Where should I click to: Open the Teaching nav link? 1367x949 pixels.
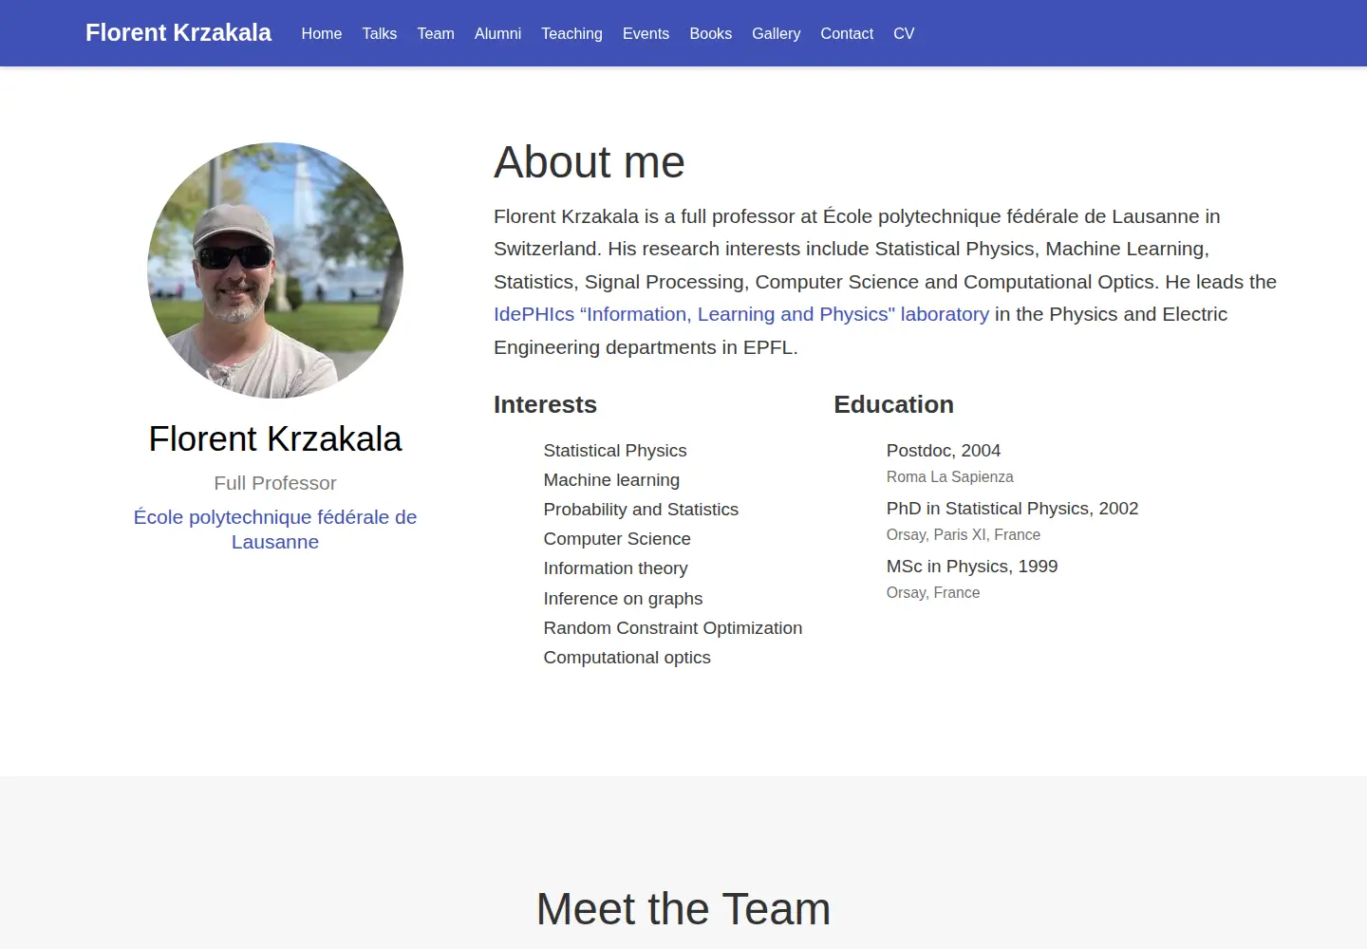(571, 33)
